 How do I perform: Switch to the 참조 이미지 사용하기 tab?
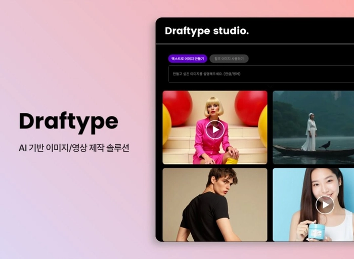[229, 59]
